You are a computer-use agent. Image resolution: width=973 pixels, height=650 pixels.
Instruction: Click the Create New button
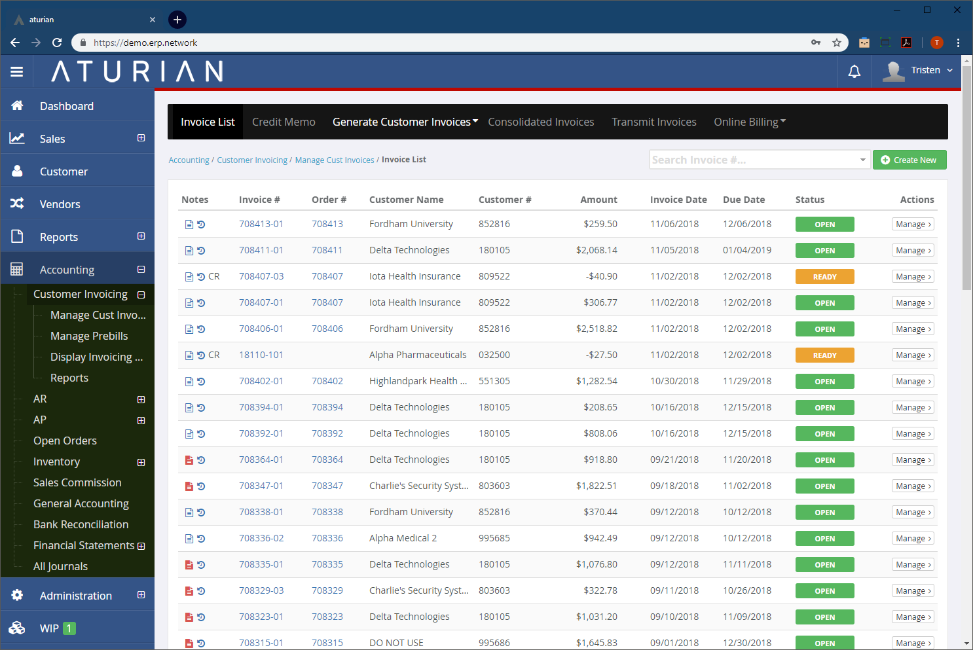pyautogui.click(x=909, y=160)
